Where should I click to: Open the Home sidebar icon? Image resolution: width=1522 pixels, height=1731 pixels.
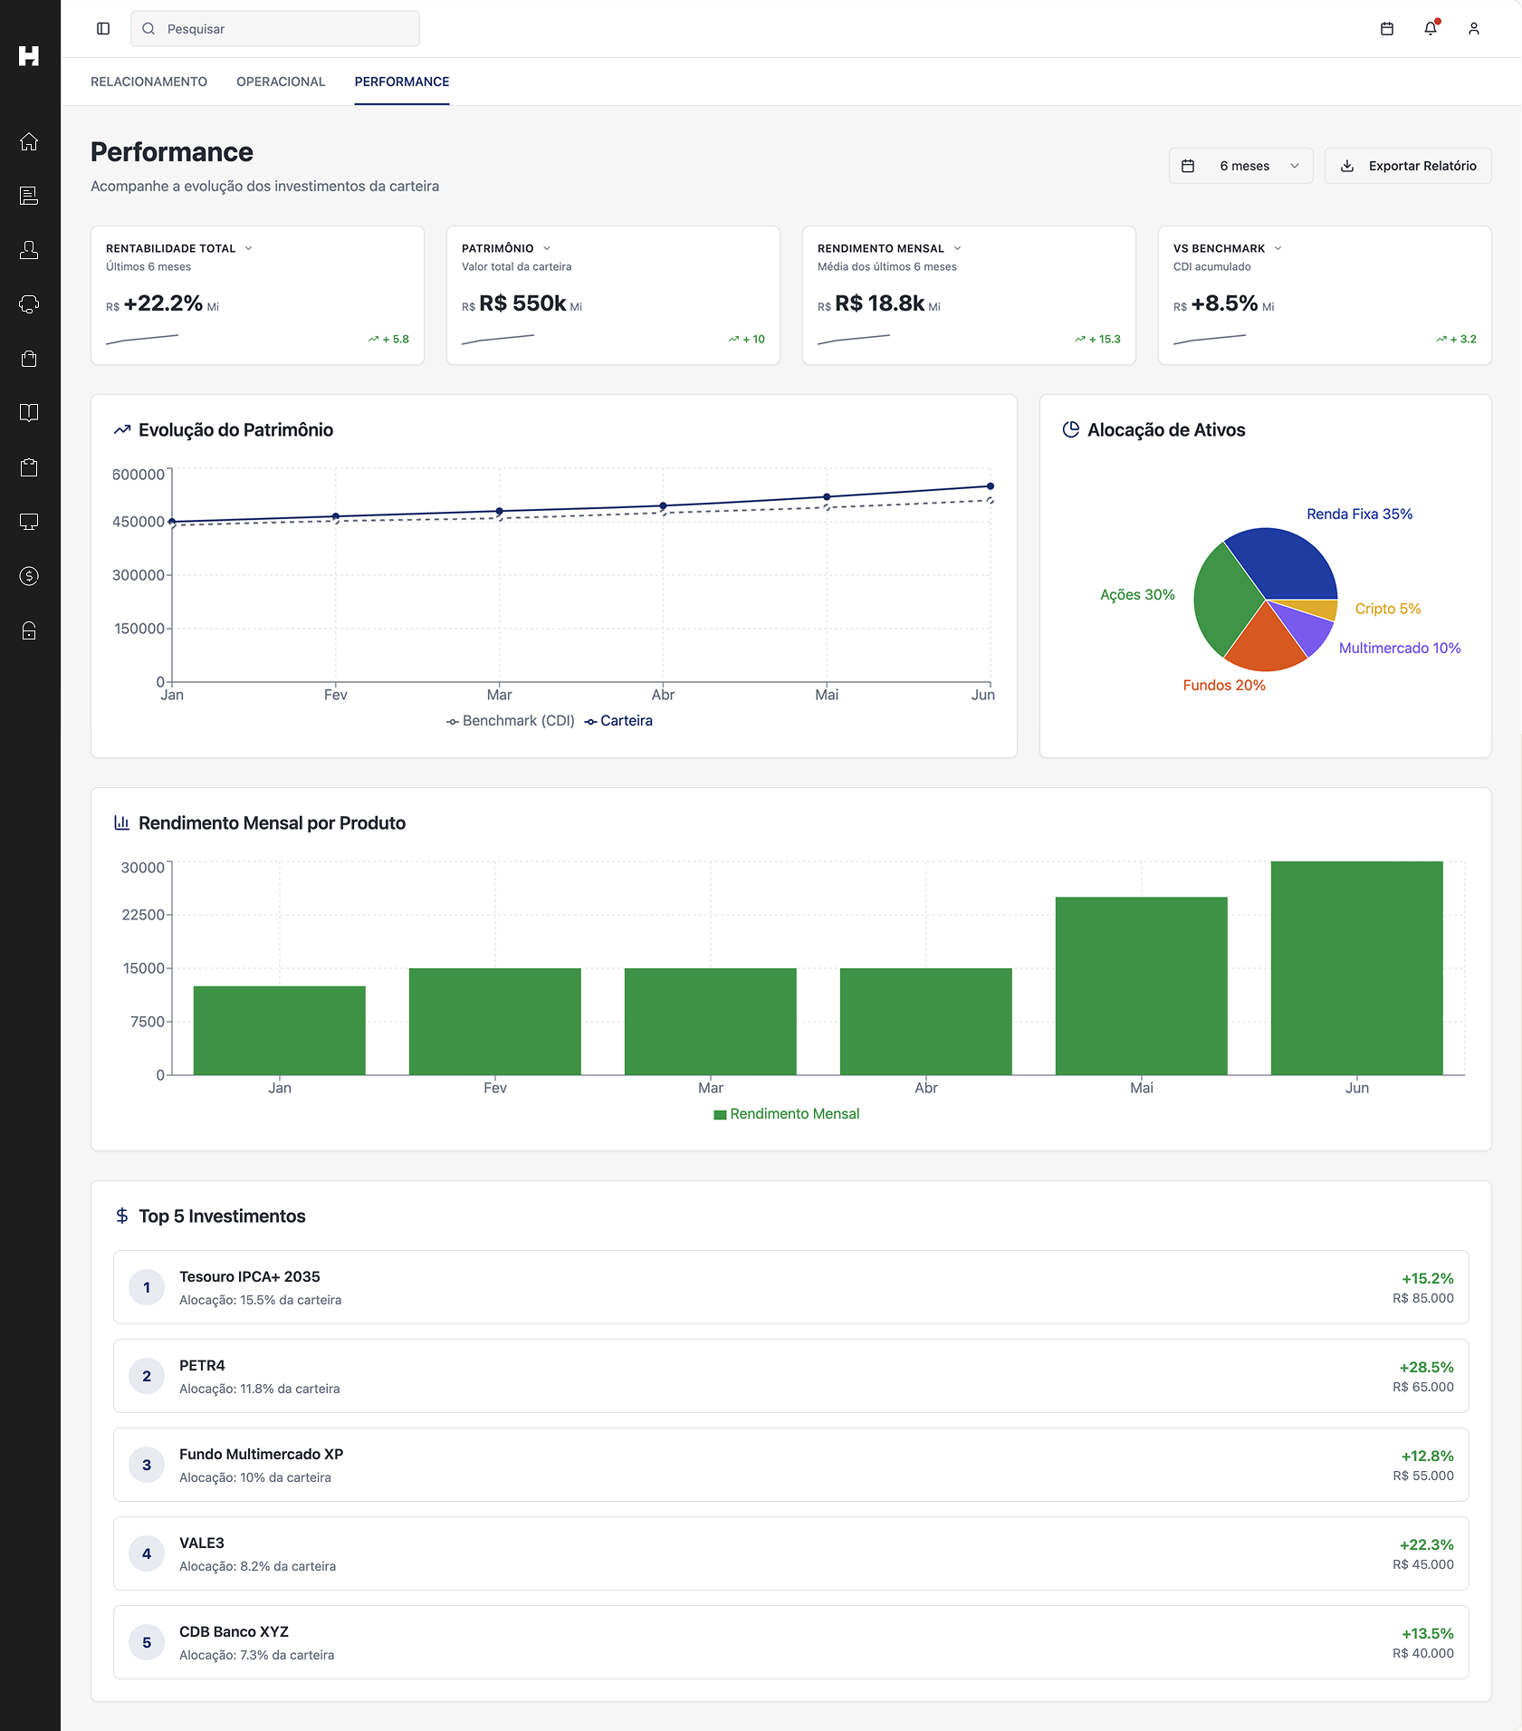30,142
